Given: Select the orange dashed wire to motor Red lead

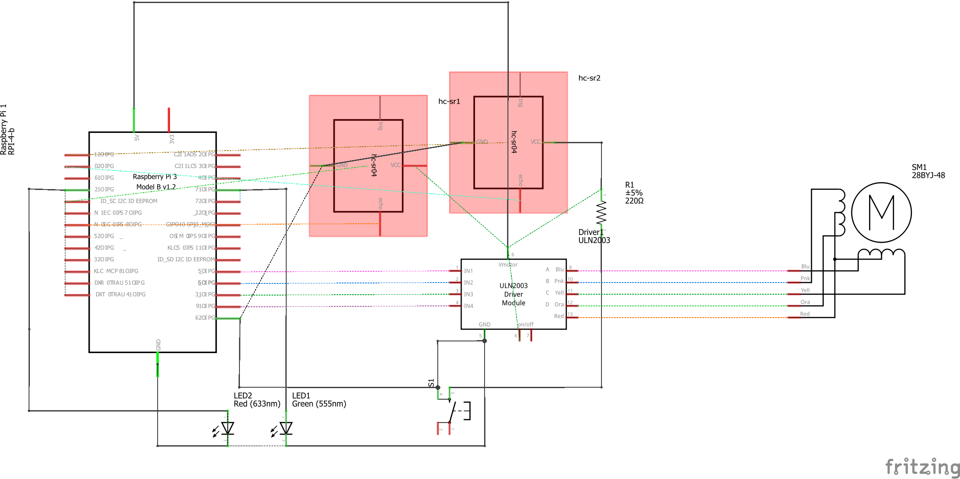Looking at the screenshot, I should (x=683, y=318).
